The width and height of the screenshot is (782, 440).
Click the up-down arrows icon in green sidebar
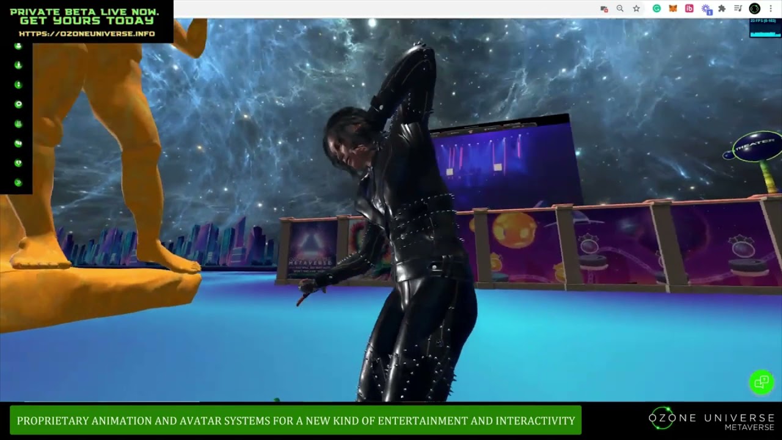coord(18,84)
